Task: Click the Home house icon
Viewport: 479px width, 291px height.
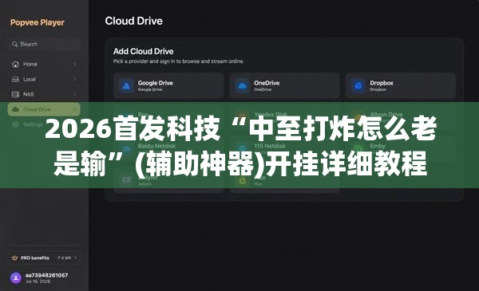Action: click(x=15, y=64)
